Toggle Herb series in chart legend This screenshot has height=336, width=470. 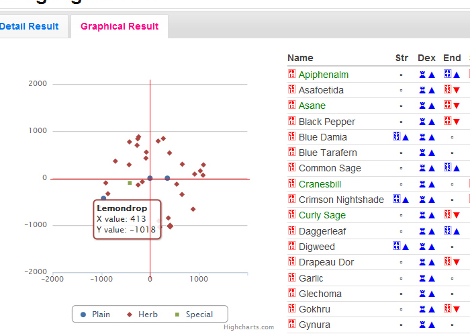tap(142, 314)
